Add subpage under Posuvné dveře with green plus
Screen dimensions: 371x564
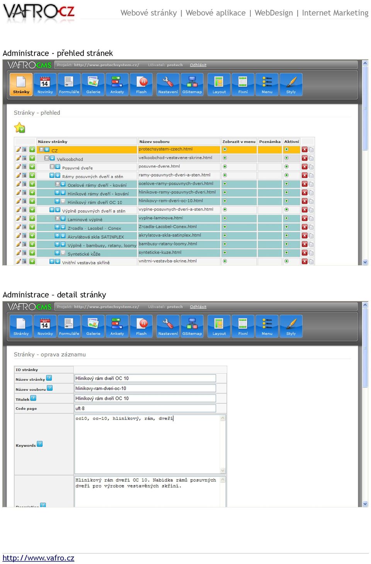(x=32, y=167)
